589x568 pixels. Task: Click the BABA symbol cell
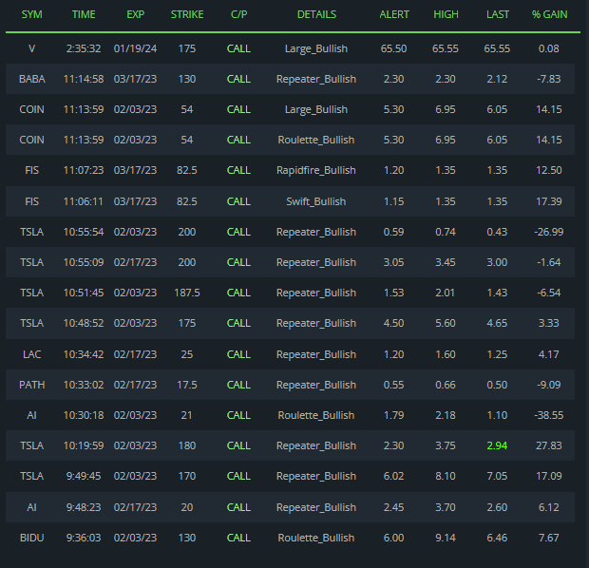click(32, 79)
